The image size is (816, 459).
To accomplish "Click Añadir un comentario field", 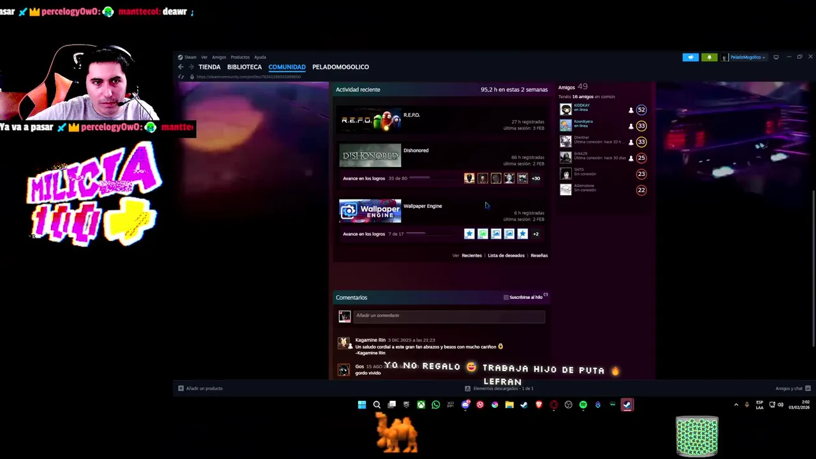I will tap(449, 316).
